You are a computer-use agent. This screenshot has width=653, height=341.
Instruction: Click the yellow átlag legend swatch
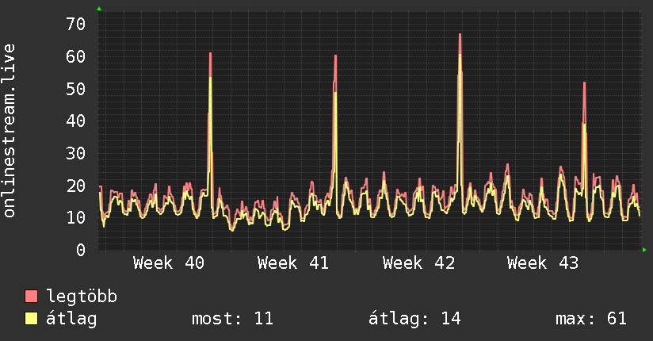click(31, 319)
